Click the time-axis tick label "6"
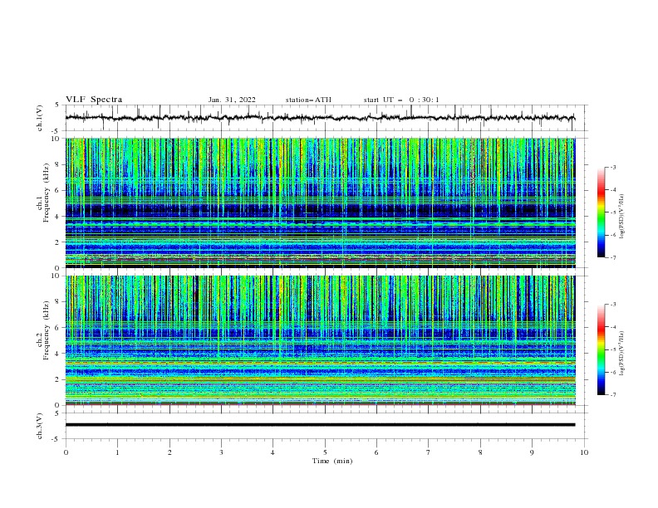658x508 pixels. pos(376,452)
